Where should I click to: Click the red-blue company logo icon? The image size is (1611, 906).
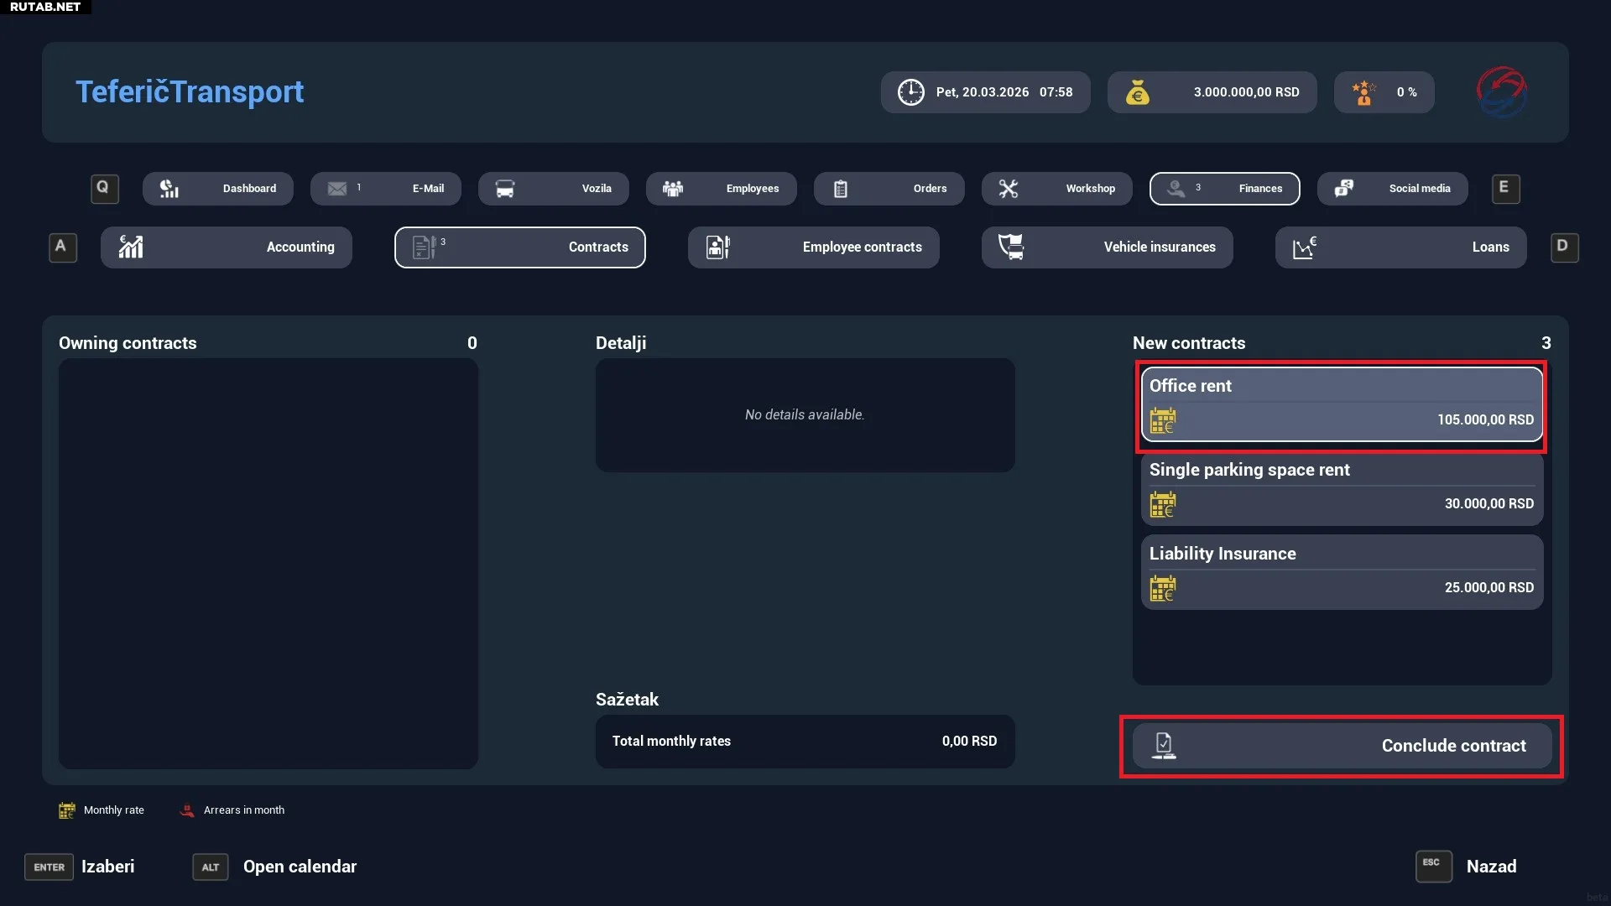coord(1501,92)
